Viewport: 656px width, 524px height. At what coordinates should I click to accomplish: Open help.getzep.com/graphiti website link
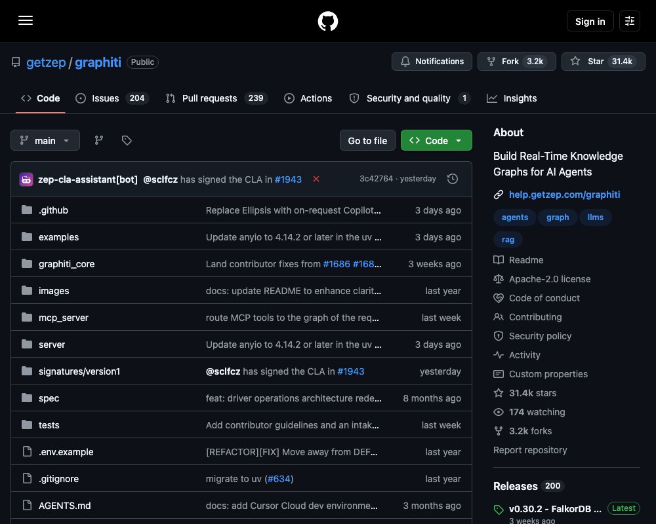(564, 195)
